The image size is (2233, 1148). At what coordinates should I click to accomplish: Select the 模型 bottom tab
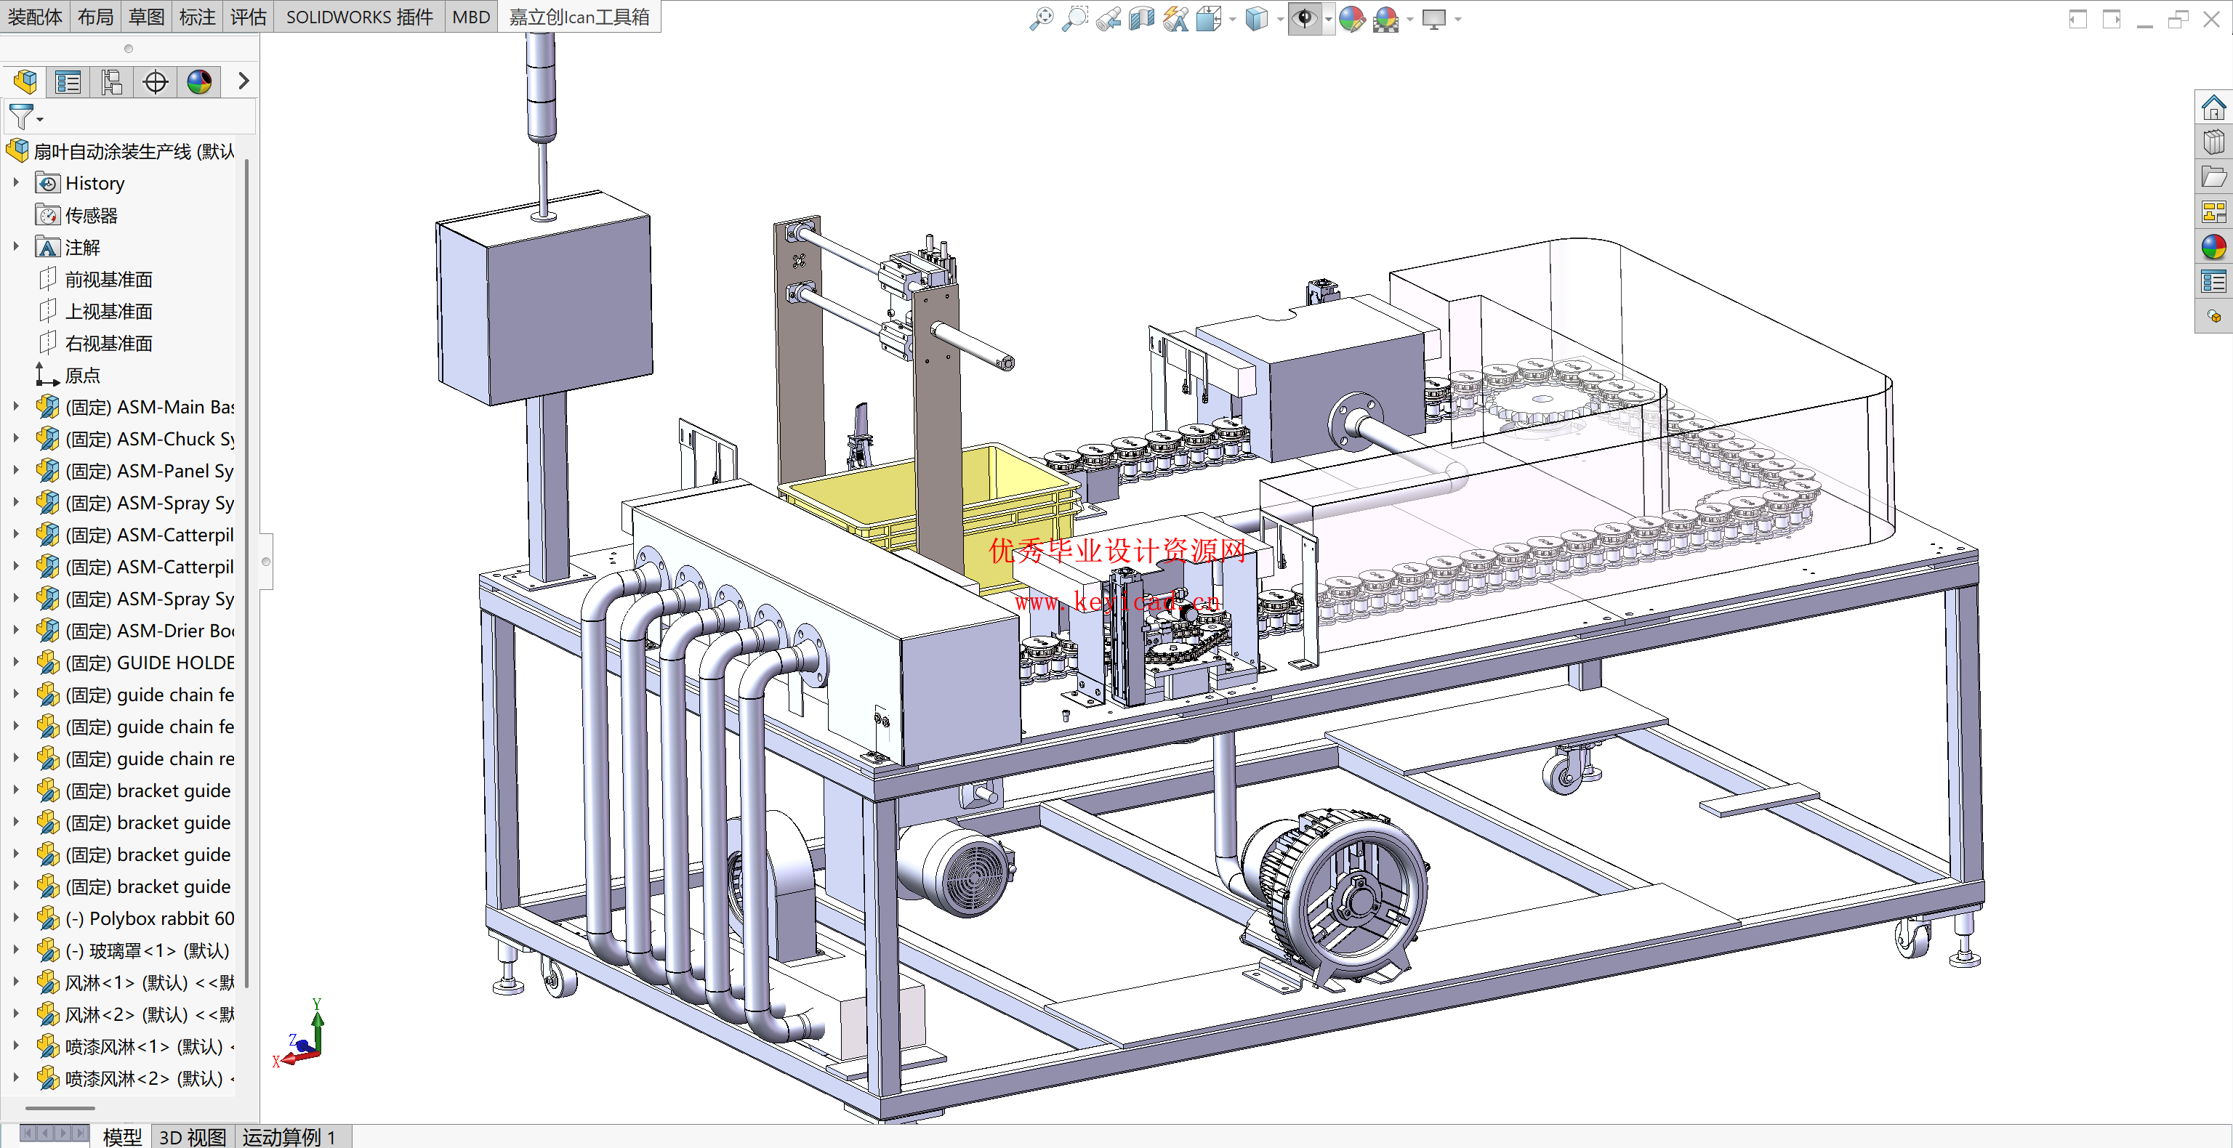(122, 1136)
